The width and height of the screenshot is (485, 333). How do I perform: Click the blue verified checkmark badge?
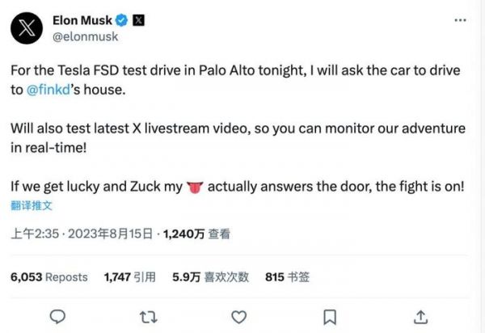coord(121,19)
